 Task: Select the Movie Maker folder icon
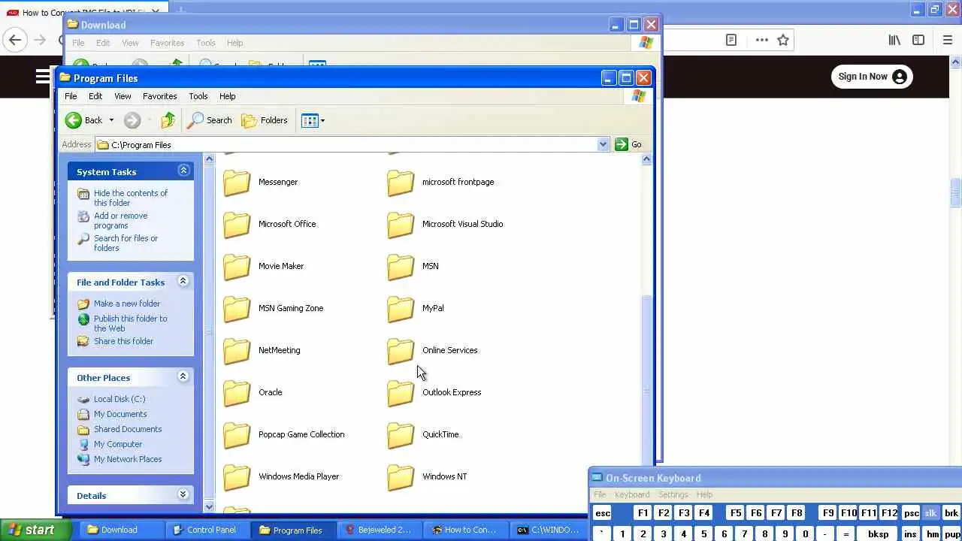click(237, 267)
